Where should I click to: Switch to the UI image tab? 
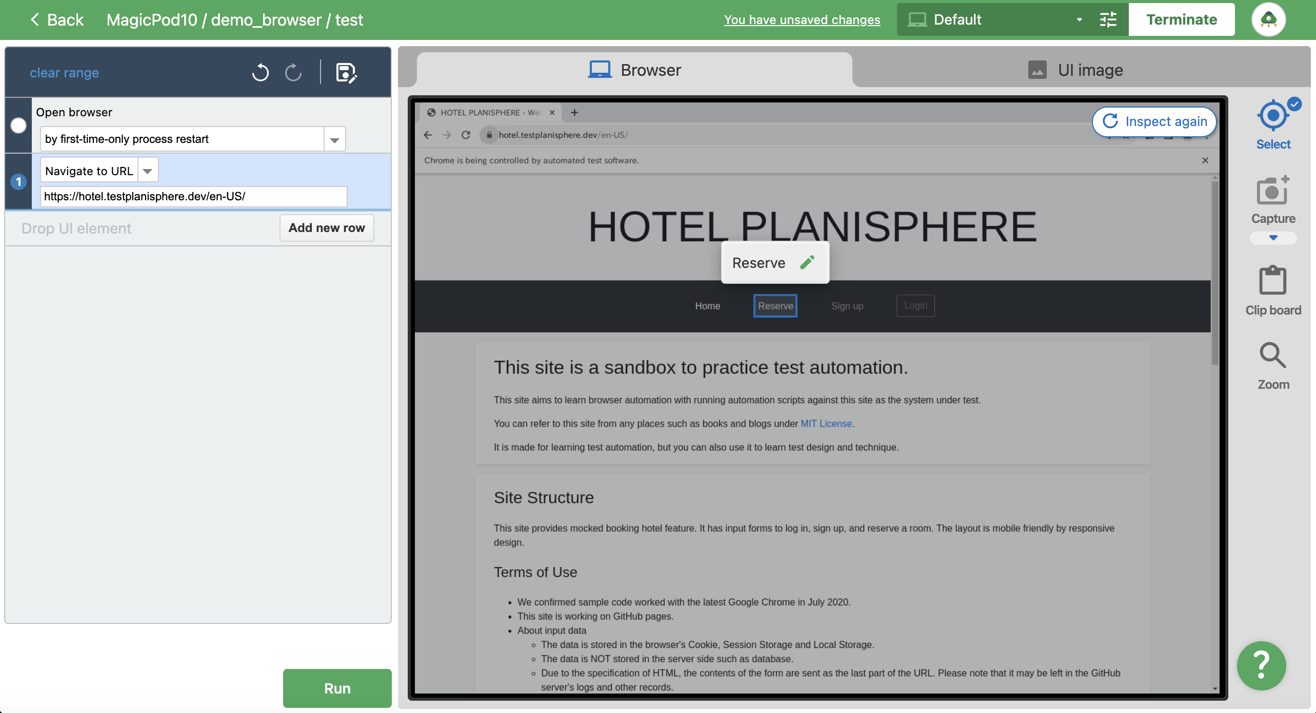pos(1075,70)
